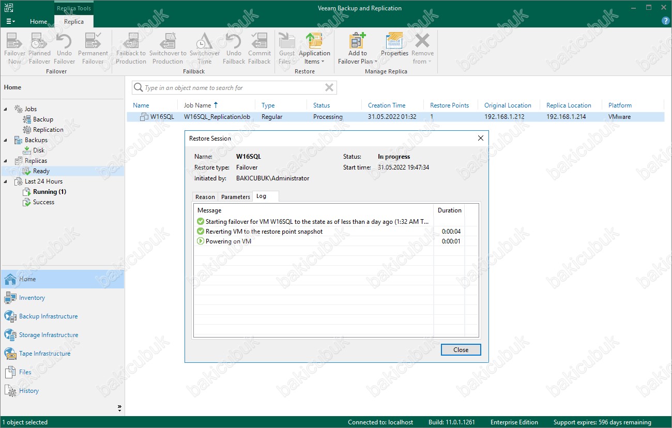The width and height of the screenshot is (672, 428).
Task: Click the search magnifier icon
Action: pyautogui.click(x=138, y=88)
